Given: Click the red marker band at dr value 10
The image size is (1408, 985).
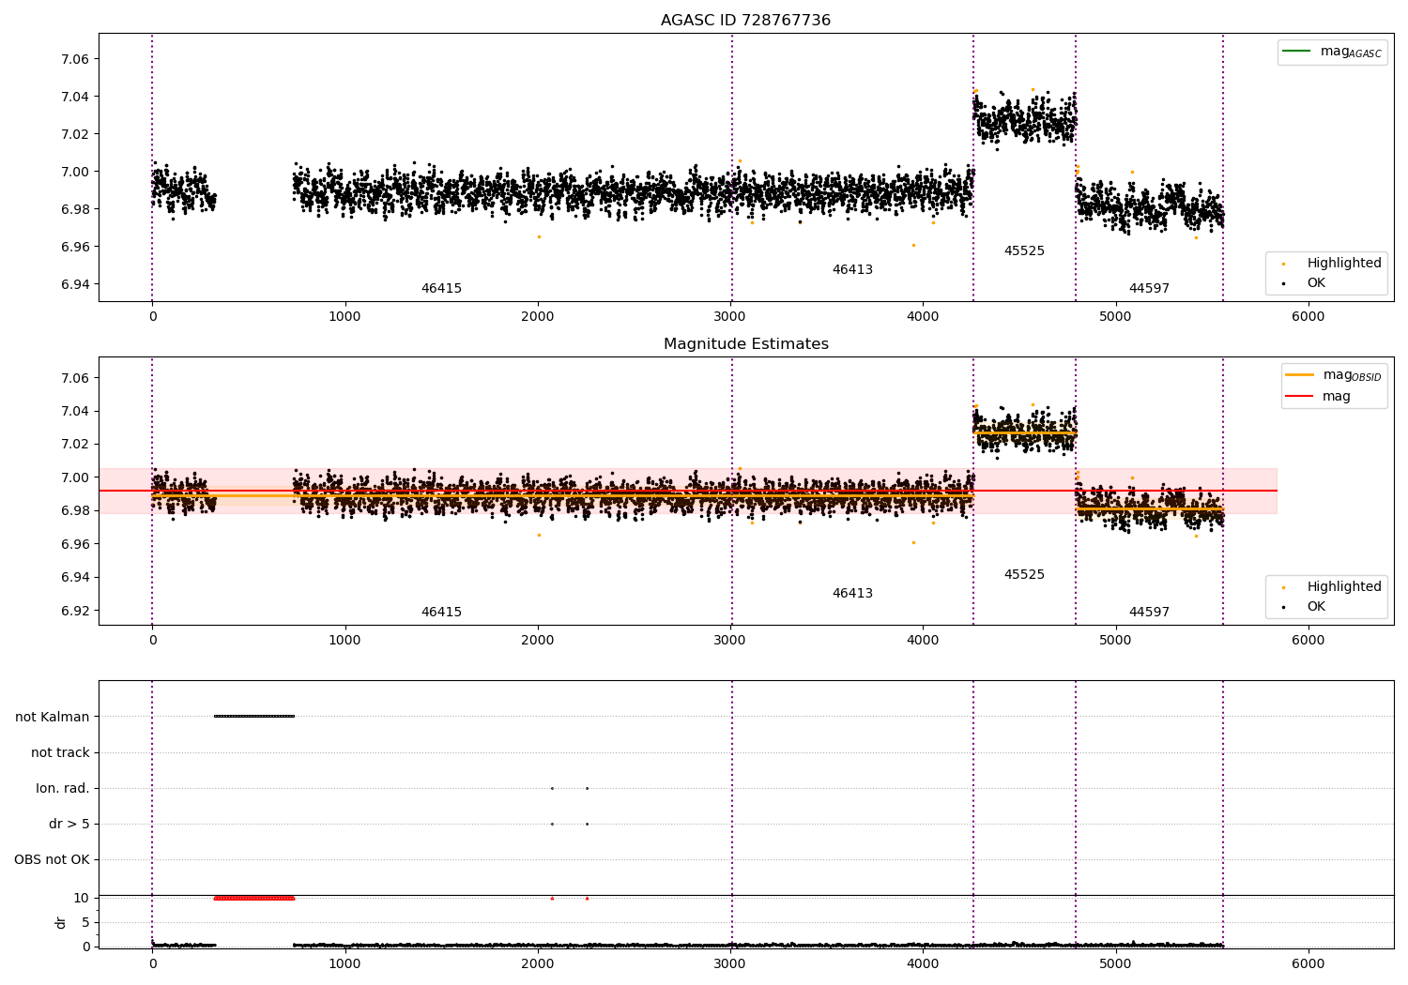Looking at the screenshot, I should (254, 898).
